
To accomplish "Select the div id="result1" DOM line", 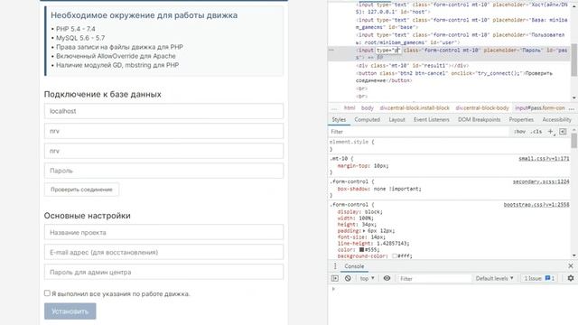I will [412, 66].
